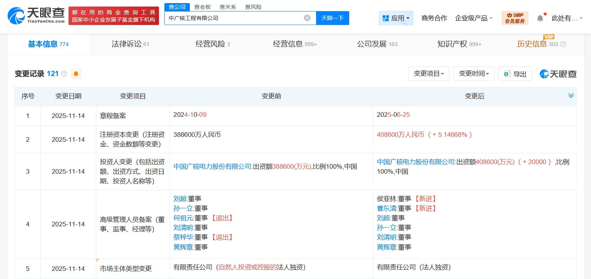The width and height of the screenshot is (591, 279).
Task: Open the 变更项目 filter dropdown
Action: pyautogui.click(x=428, y=74)
